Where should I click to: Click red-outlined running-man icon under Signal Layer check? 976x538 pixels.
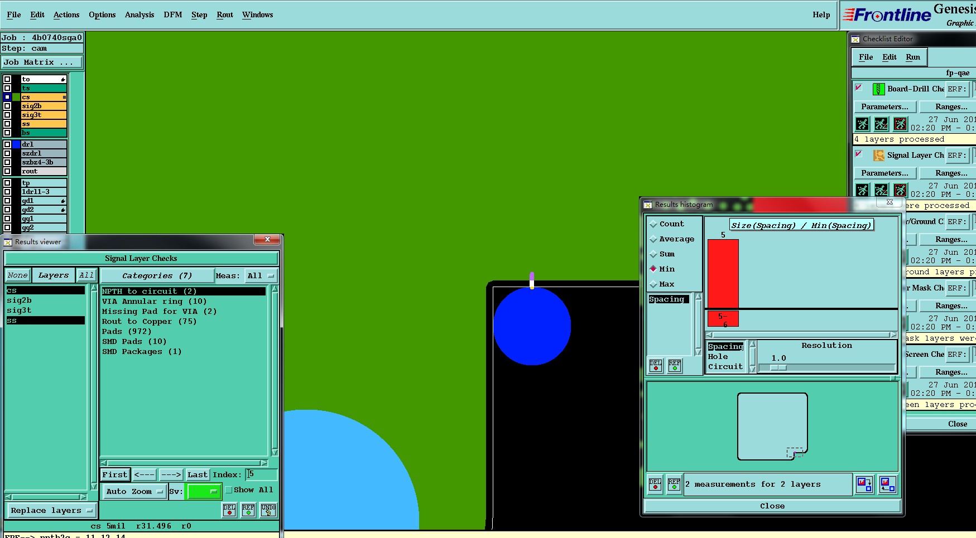900,190
